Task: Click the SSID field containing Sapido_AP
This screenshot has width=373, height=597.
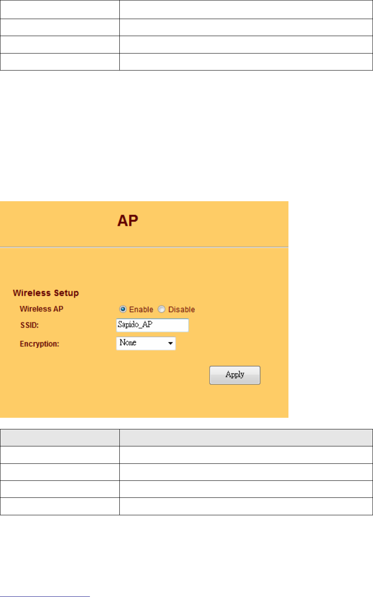Action: click(x=153, y=325)
